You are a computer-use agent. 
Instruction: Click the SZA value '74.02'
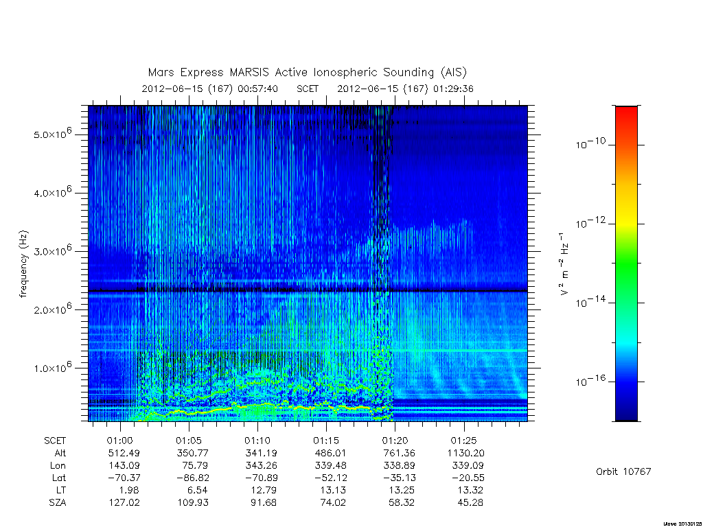pos(333,503)
